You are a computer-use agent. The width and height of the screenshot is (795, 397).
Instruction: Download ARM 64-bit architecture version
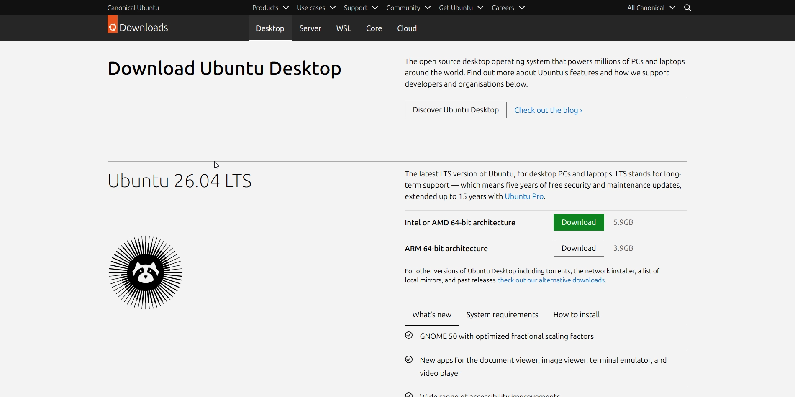579,248
